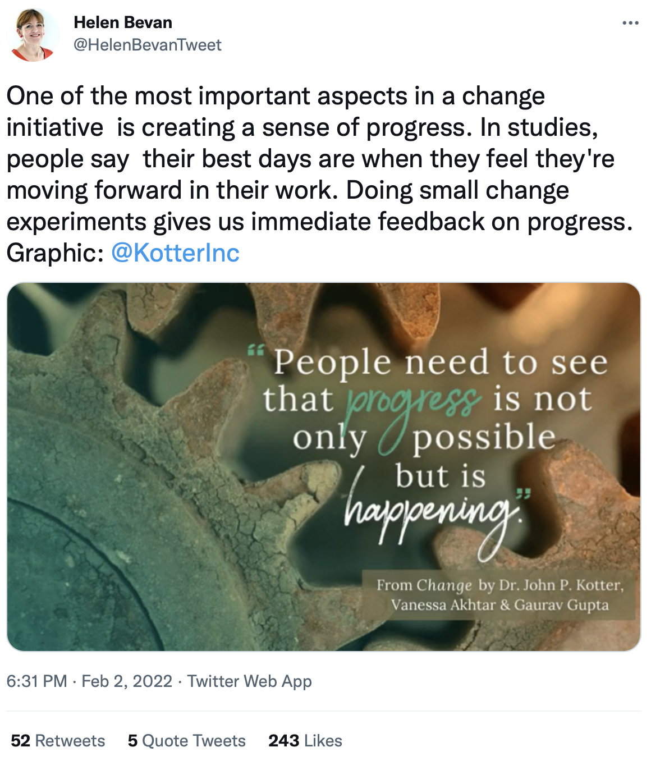Viewport: 651px width, 761px height.
Task: Click the tweet sentence starting "One of the most"
Action: [275, 96]
